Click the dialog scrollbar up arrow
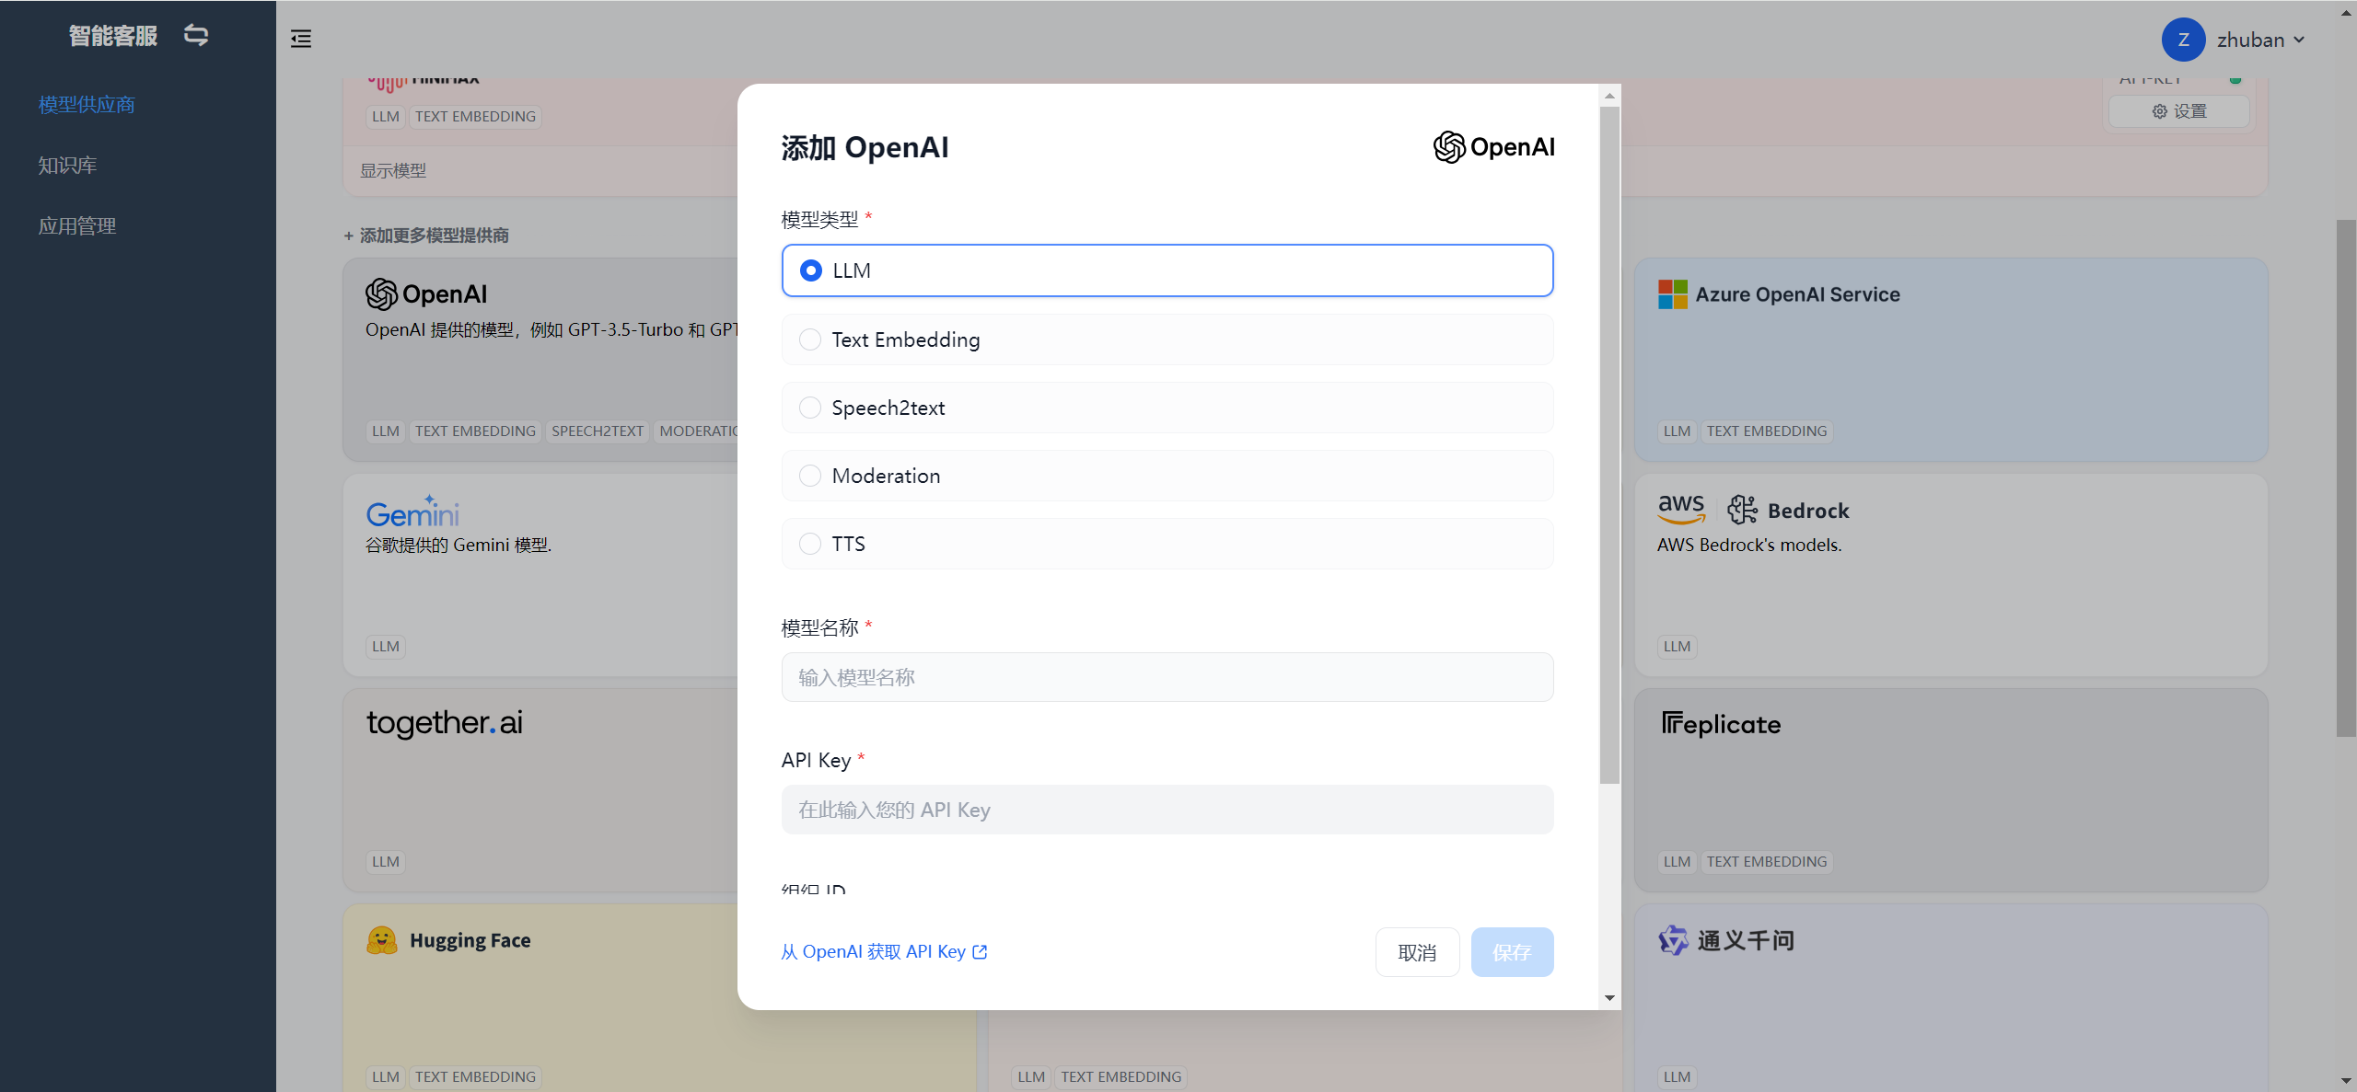The image size is (2357, 1092). [x=1609, y=96]
